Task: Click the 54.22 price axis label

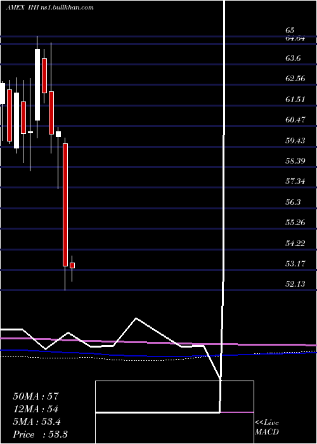Action: click(x=295, y=243)
